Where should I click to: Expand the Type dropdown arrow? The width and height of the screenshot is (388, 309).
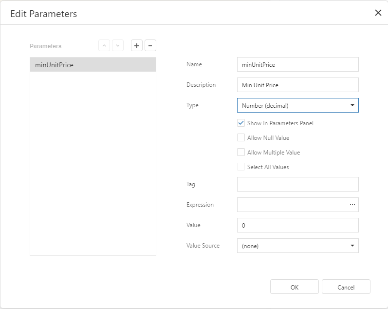coord(352,105)
